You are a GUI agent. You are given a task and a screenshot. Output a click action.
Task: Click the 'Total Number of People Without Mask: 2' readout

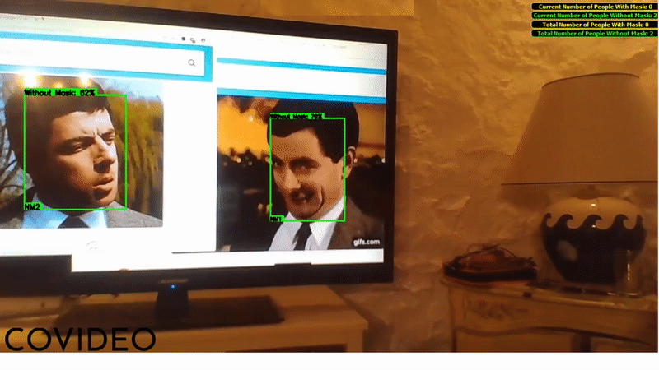click(x=595, y=34)
